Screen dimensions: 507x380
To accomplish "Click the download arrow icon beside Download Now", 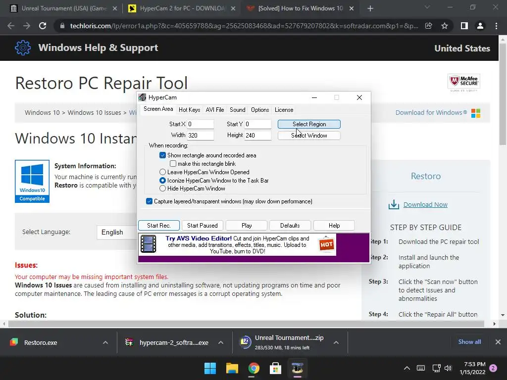I will pos(394,204).
